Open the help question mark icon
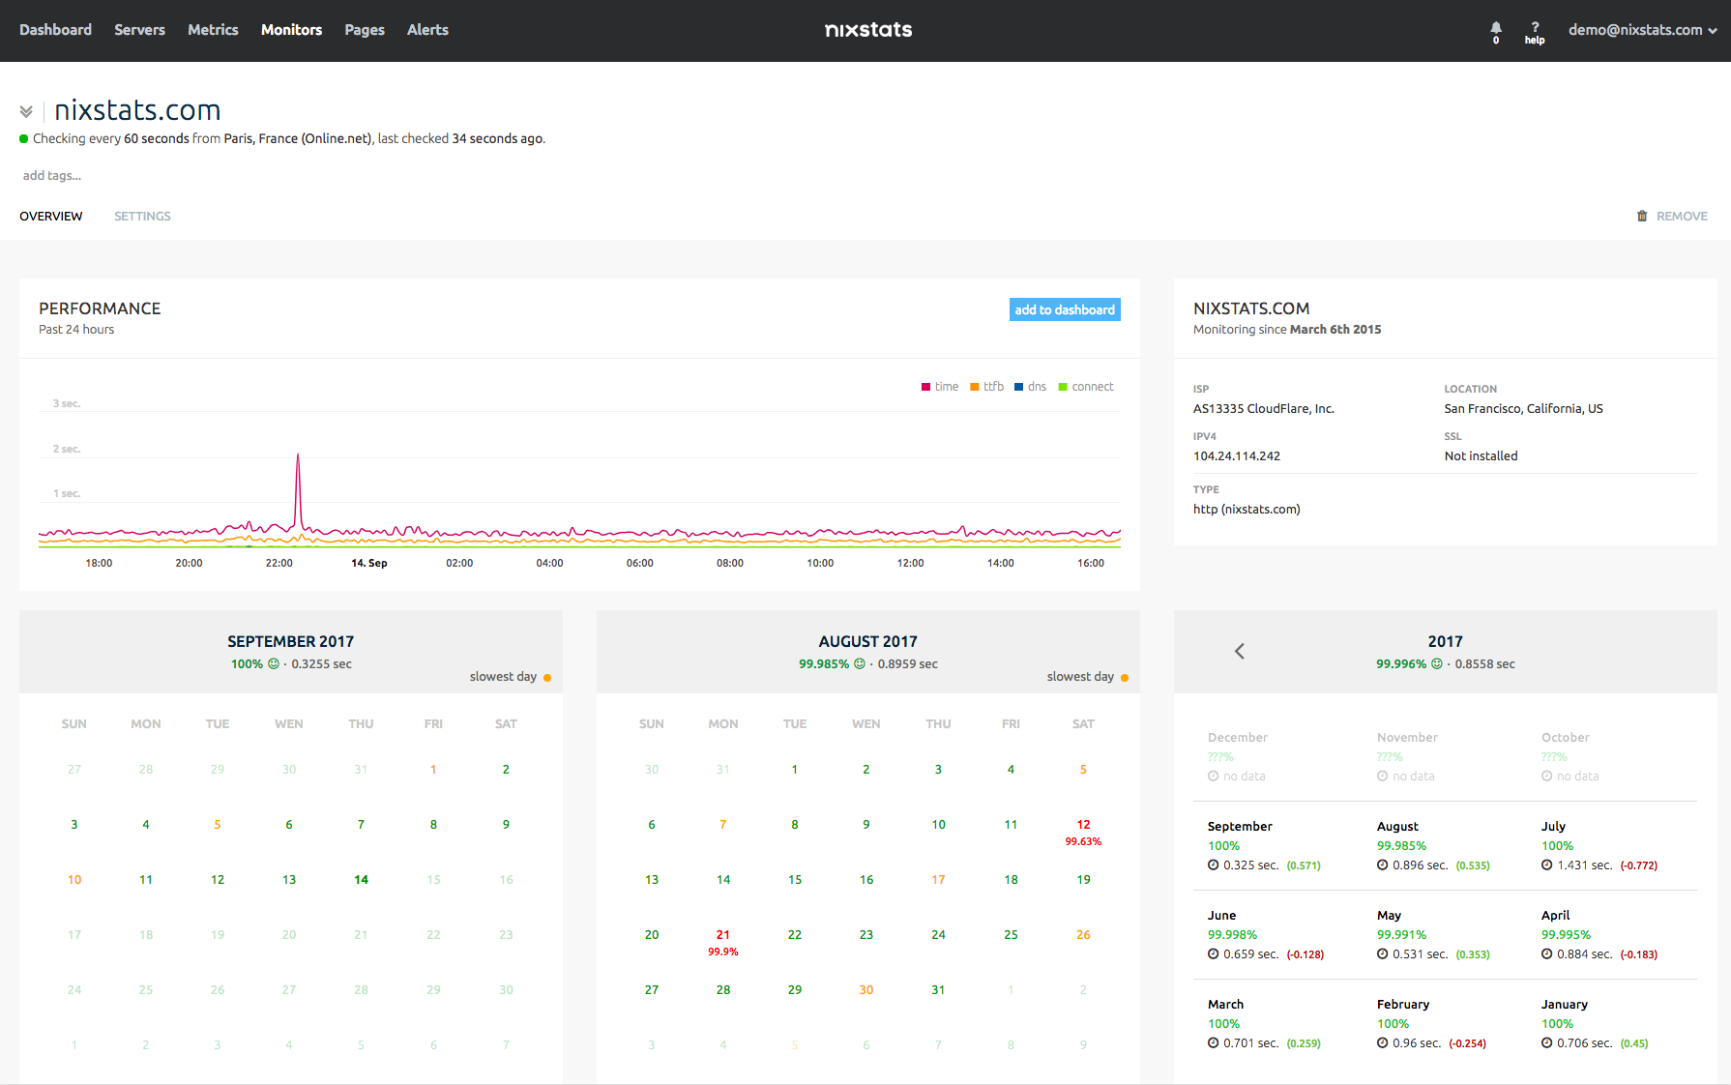Viewport: 1731px width, 1085px height. click(x=1535, y=32)
